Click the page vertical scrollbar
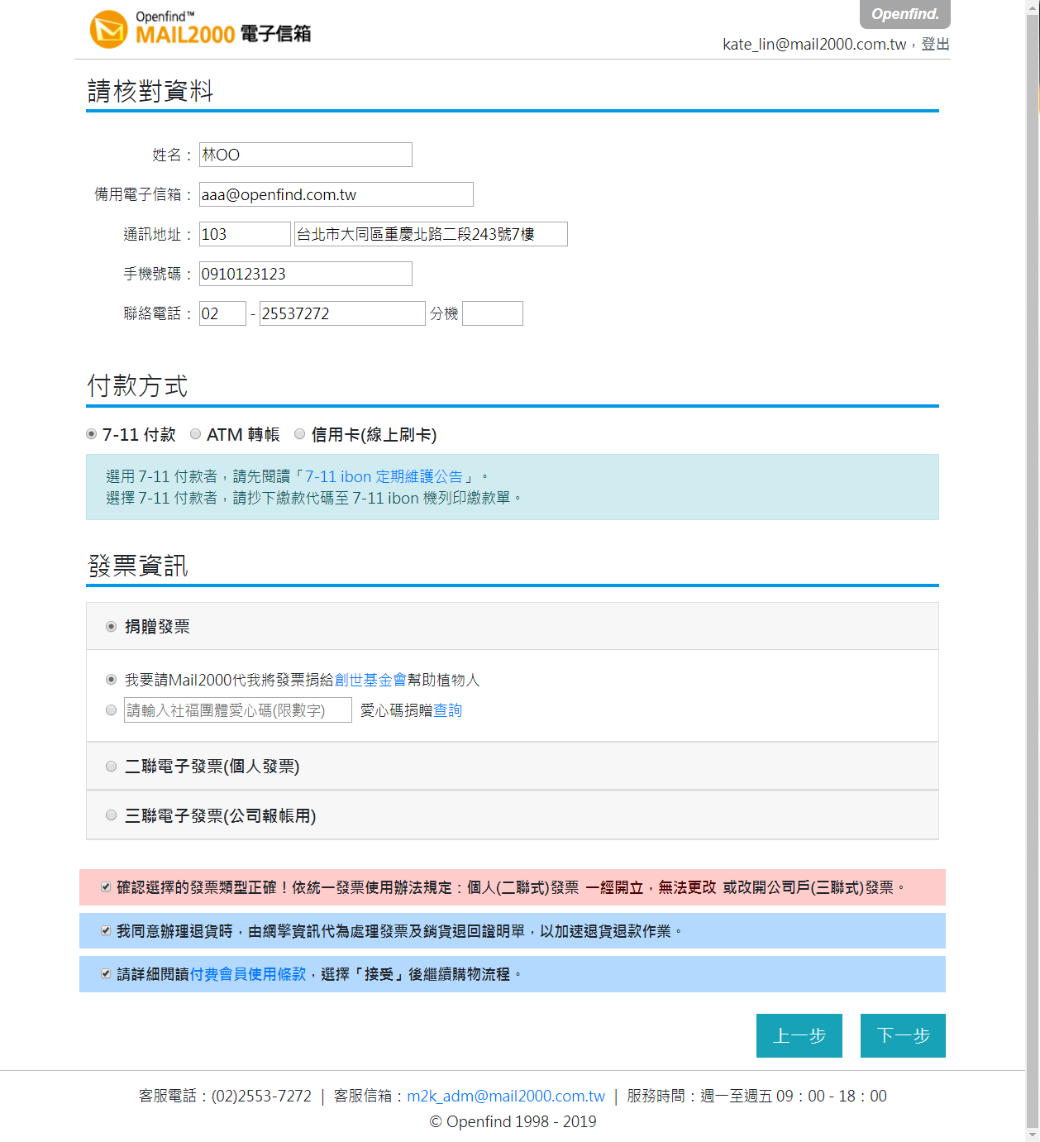1040x1142 pixels. point(1033,571)
